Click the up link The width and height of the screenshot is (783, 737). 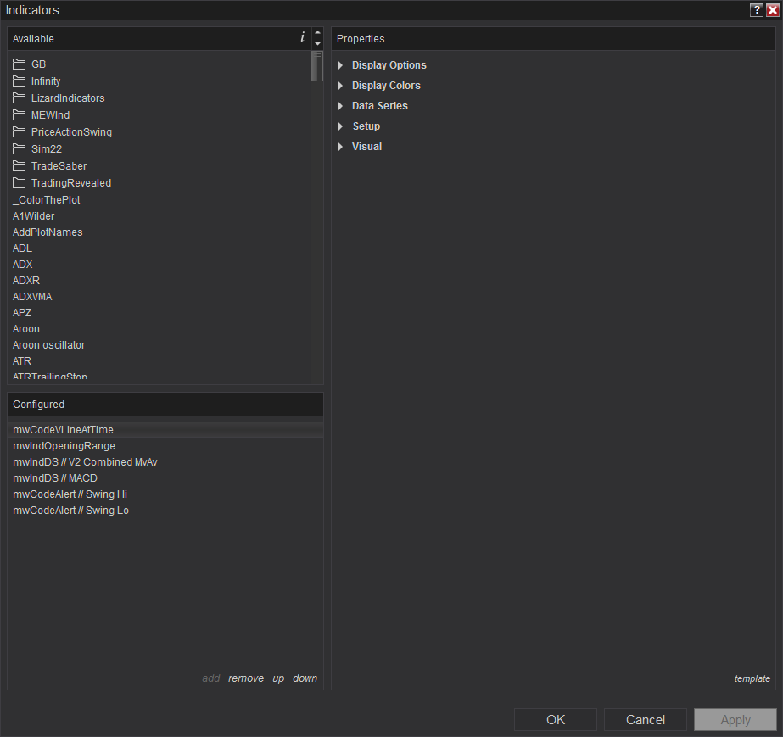tap(278, 678)
